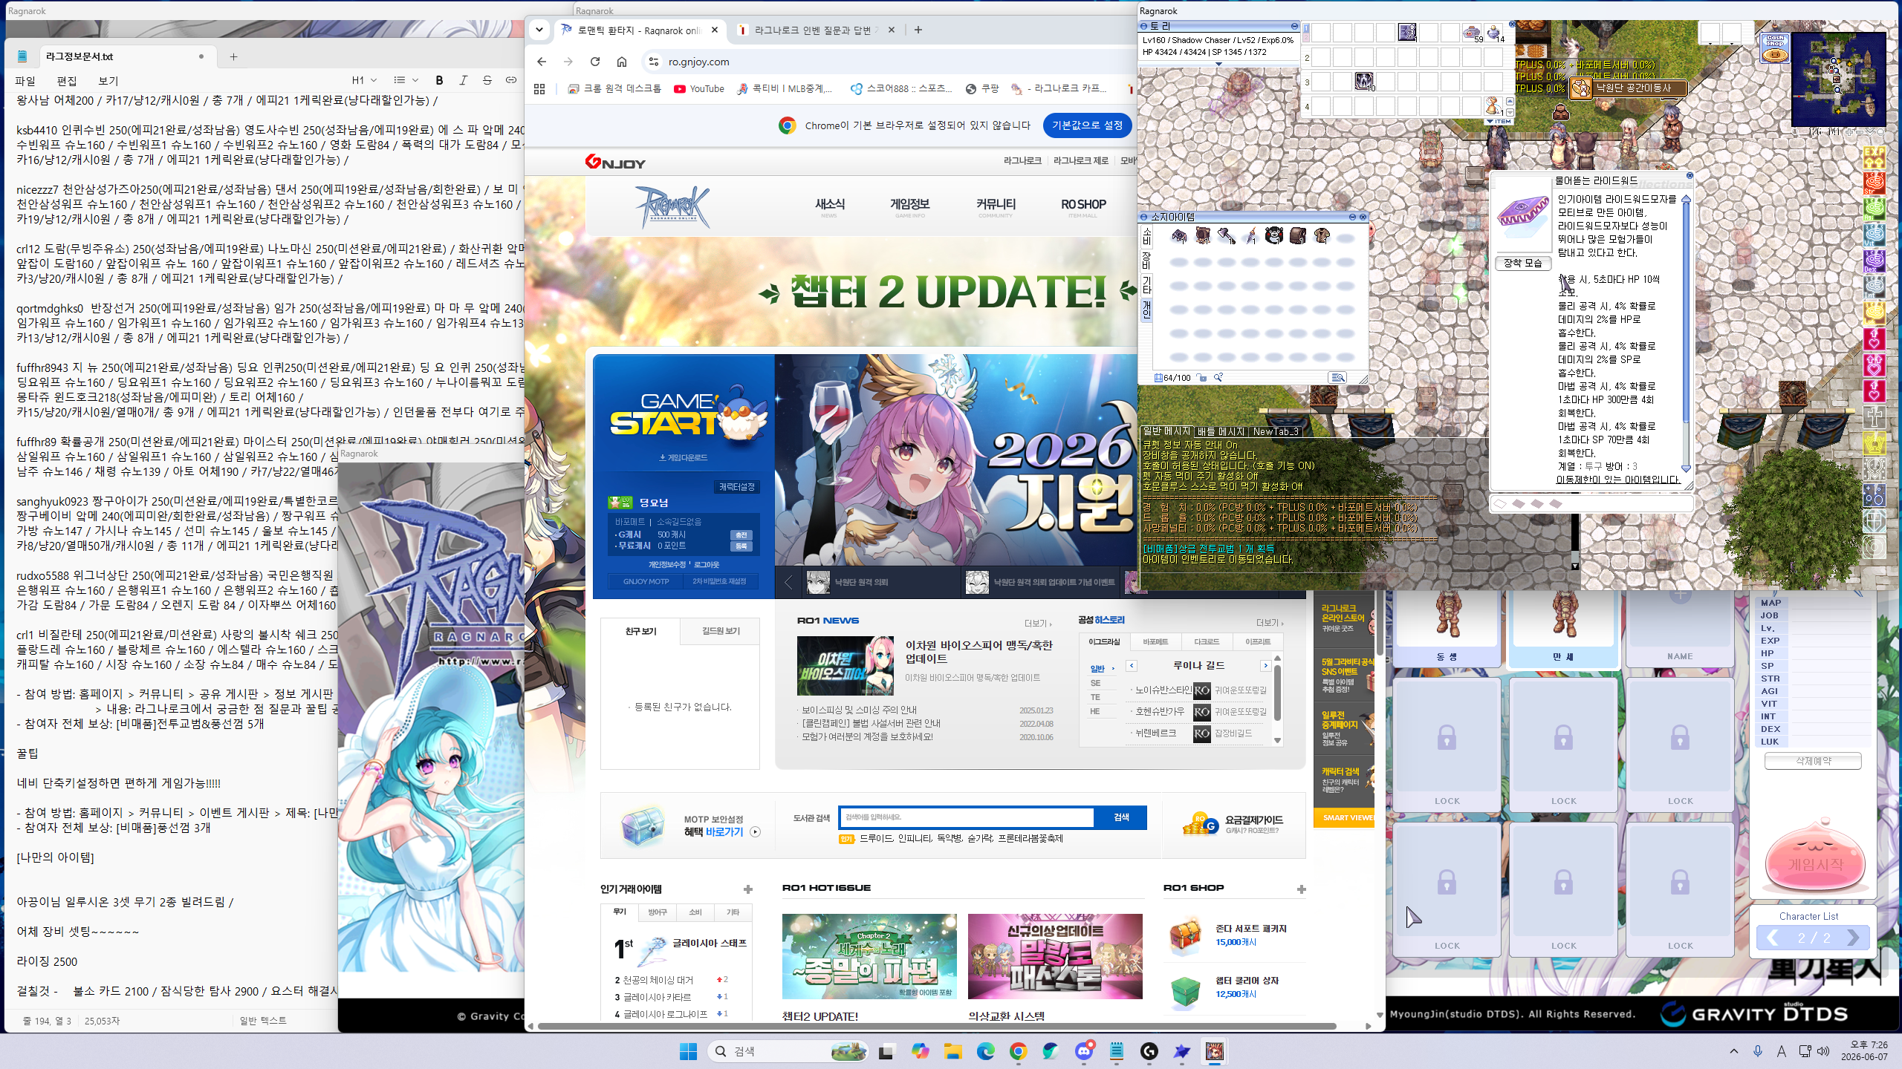Open the YouTube bookmark
Viewport: 1902px width, 1069px height.
(x=698, y=88)
